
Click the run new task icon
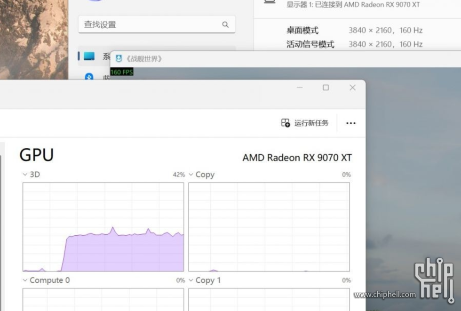(x=286, y=123)
